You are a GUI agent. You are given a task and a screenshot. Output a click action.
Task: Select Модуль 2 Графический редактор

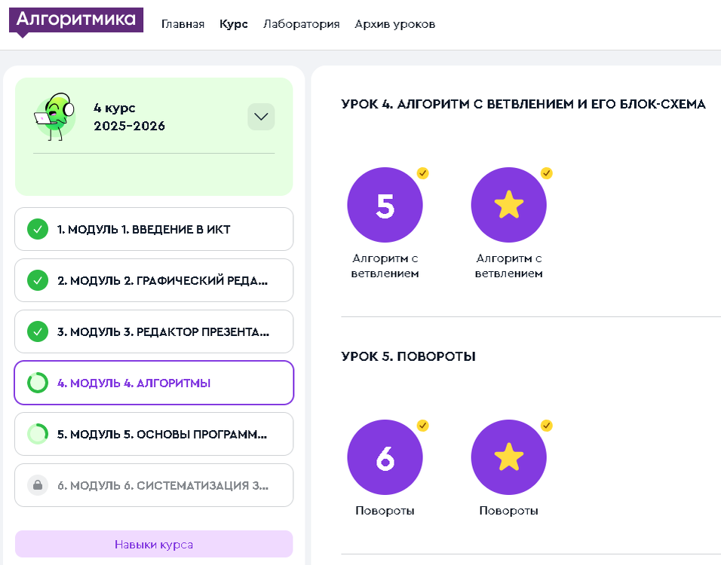154,280
